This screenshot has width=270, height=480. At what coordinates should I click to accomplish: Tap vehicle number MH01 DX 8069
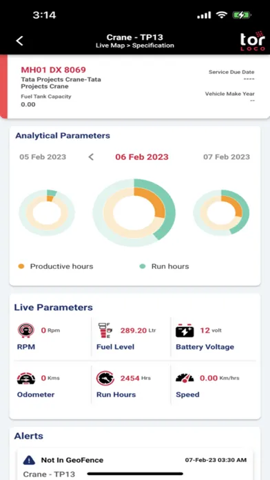pos(54,70)
